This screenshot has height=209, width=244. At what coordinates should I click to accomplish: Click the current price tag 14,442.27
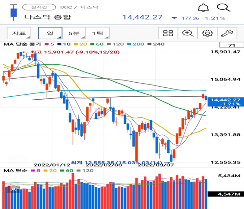[x=226, y=102]
